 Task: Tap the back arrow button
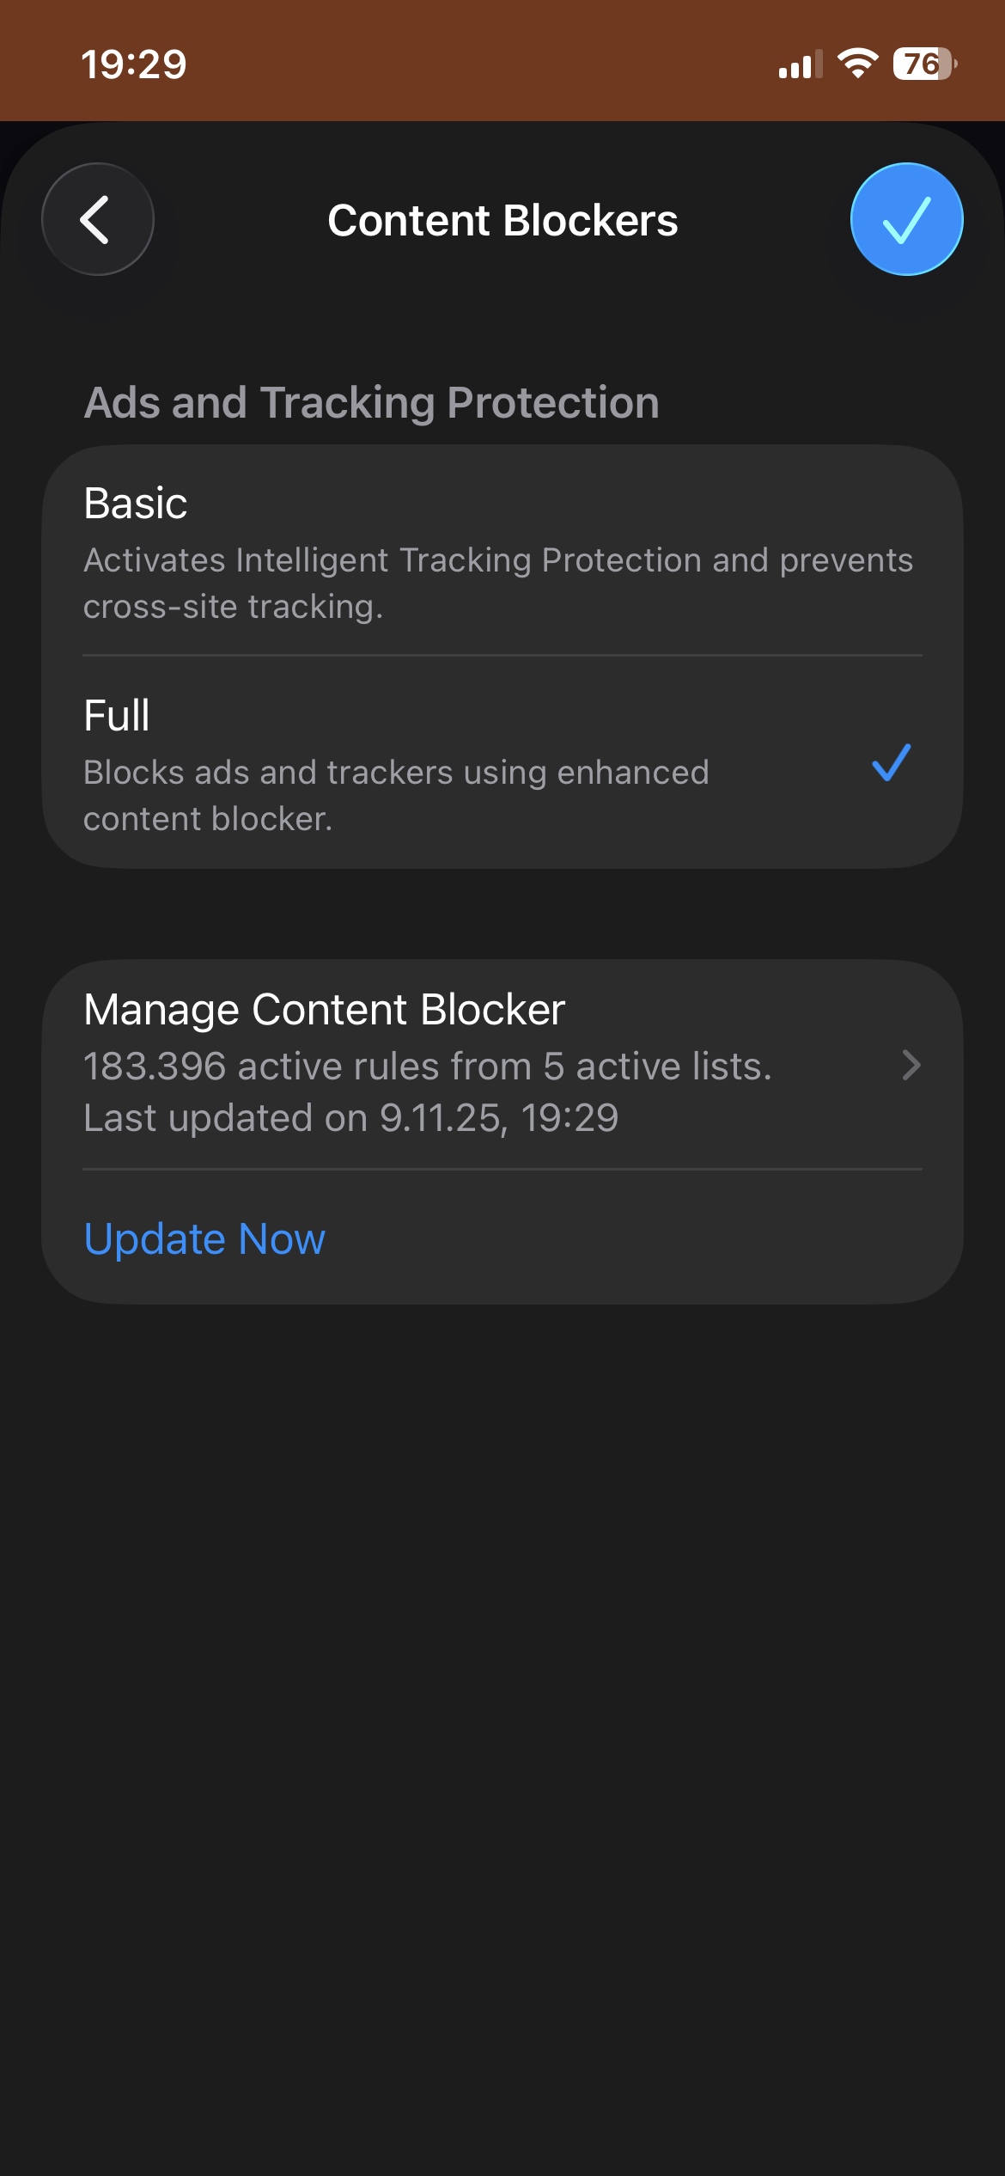97,219
